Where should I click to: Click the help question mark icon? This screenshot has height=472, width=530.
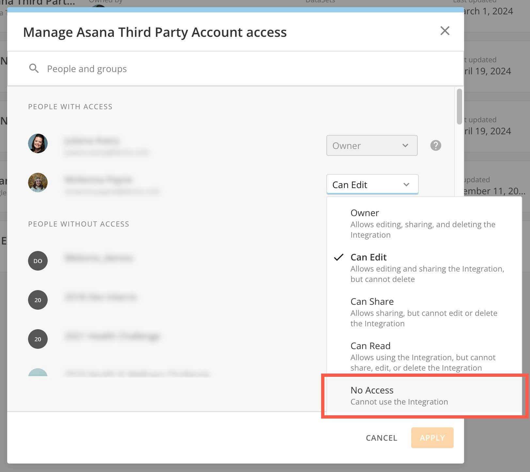[x=436, y=145]
